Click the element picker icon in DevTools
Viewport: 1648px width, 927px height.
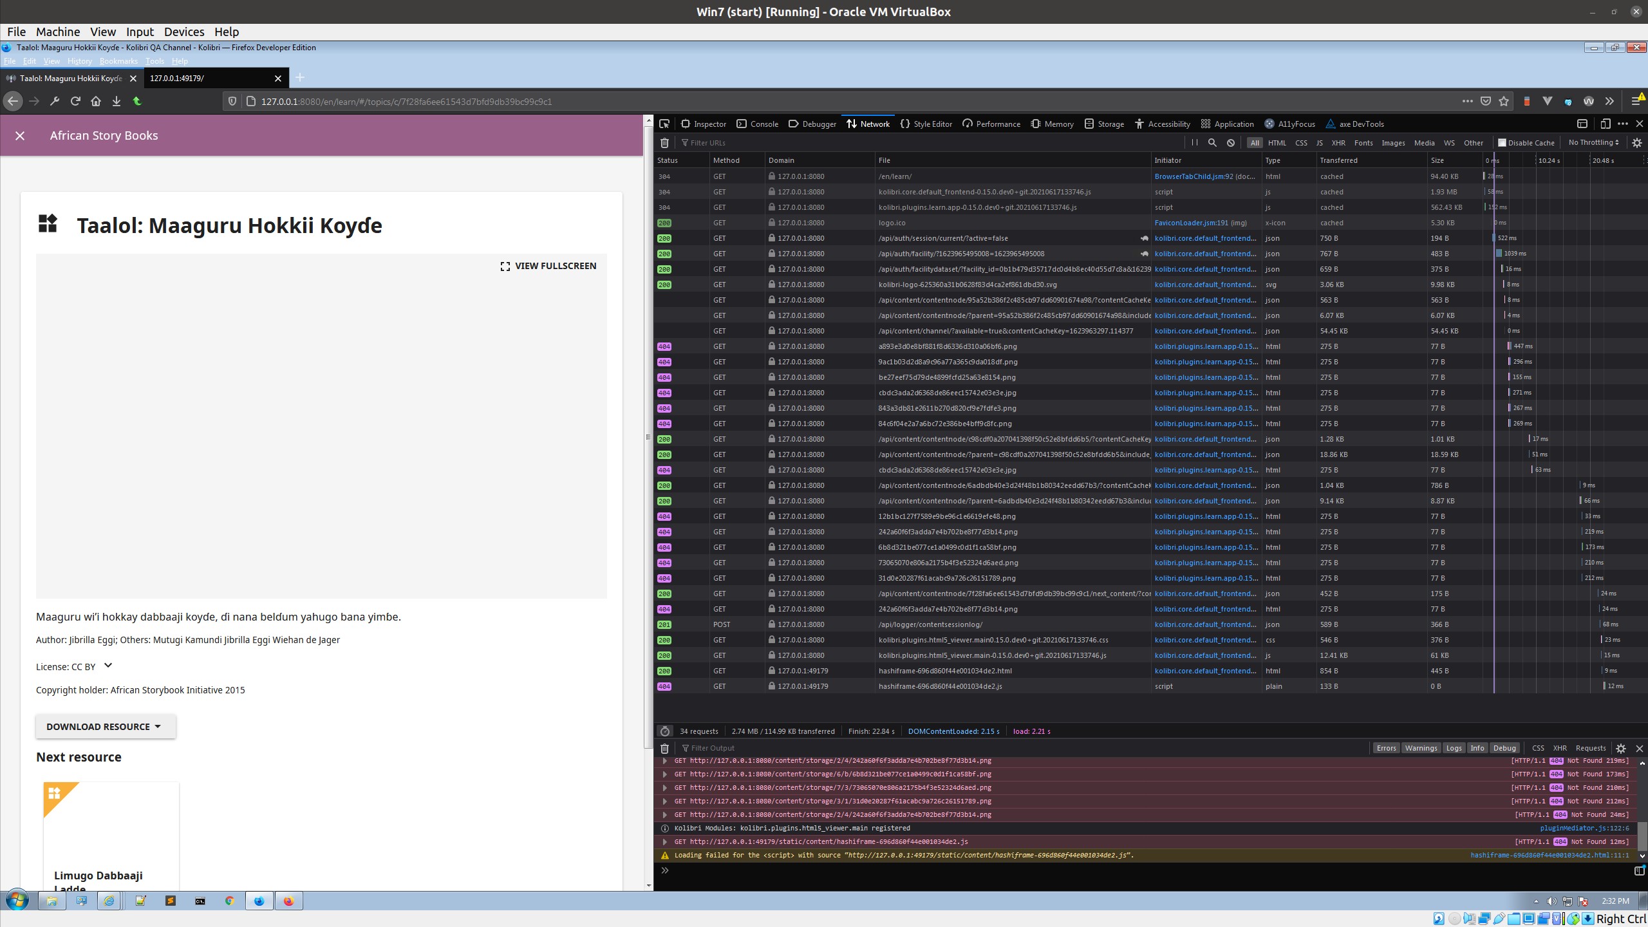664,124
